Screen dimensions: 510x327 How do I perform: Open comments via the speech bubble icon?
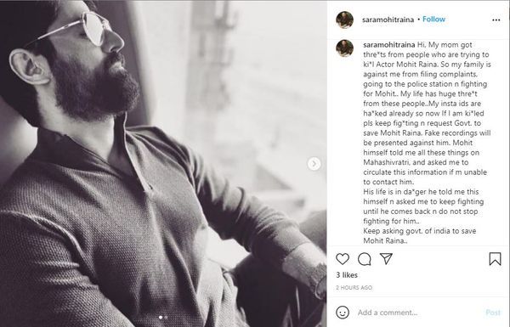365,259
